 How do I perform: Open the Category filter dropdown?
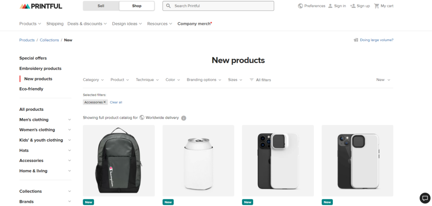coord(93,80)
